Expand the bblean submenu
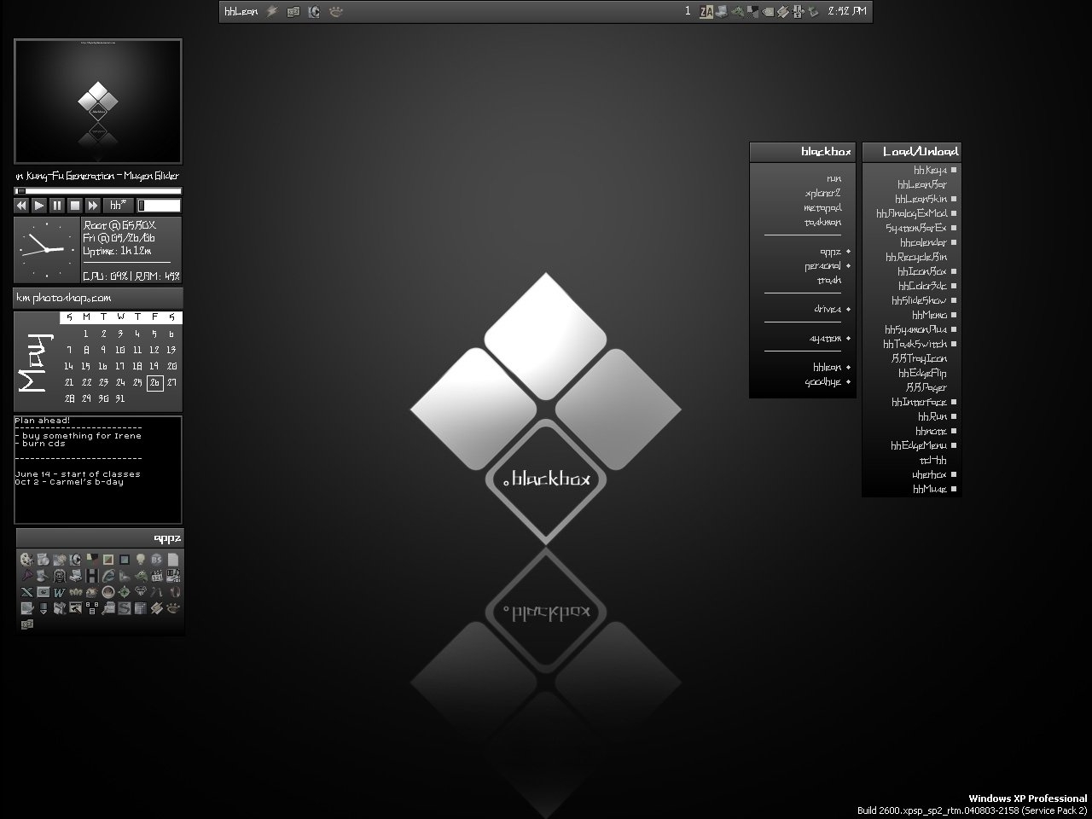 click(x=803, y=367)
